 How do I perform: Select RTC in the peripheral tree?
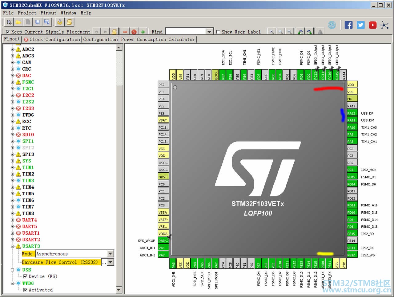[x=26, y=128]
